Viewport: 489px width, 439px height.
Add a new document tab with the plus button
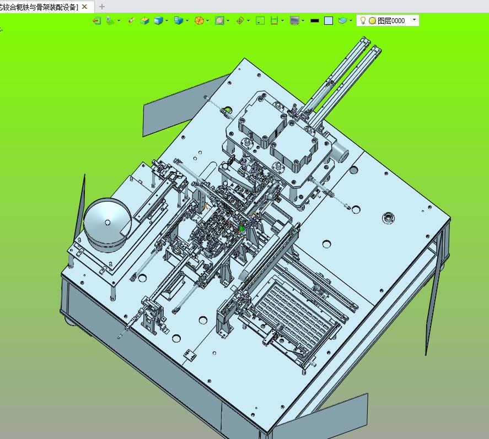tap(101, 7)
